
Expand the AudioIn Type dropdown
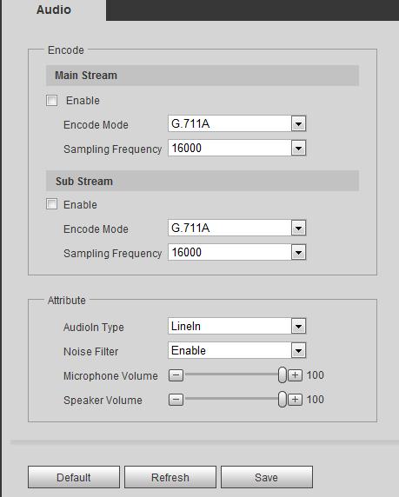237,326
